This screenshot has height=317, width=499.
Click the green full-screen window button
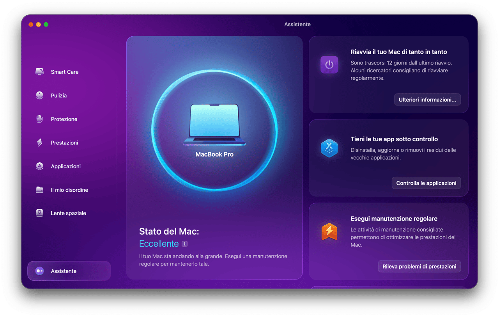click(x=46, y=25)
